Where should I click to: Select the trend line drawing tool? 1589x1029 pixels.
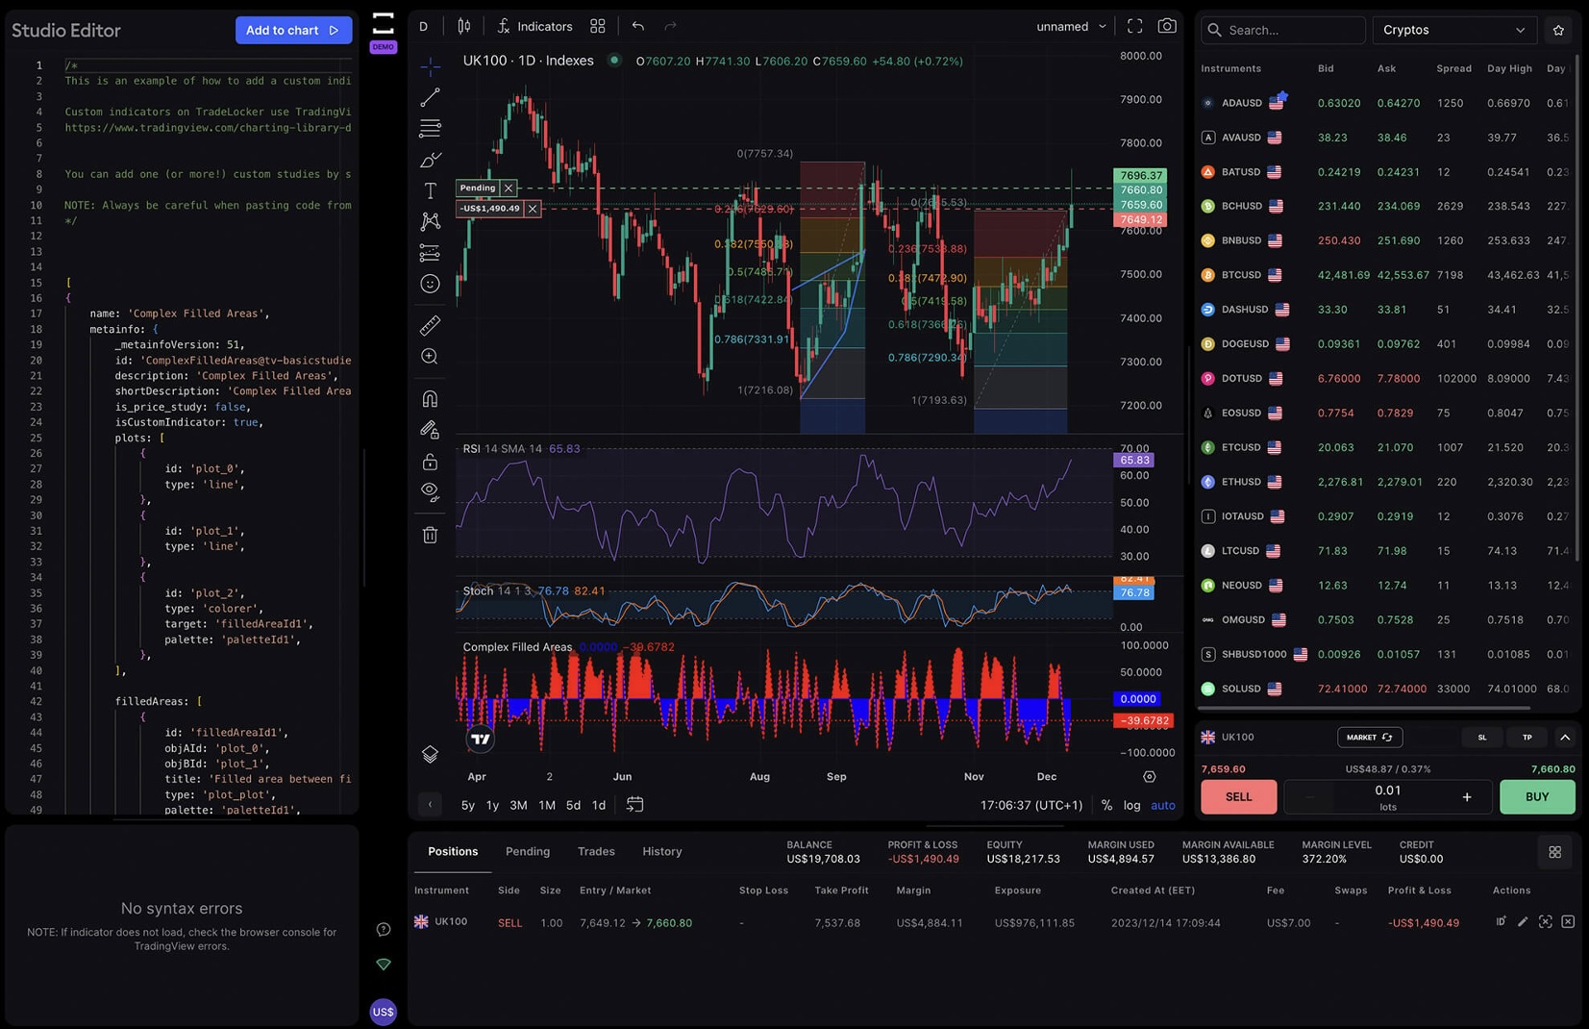pyautogui.click(x=430, y=97)
